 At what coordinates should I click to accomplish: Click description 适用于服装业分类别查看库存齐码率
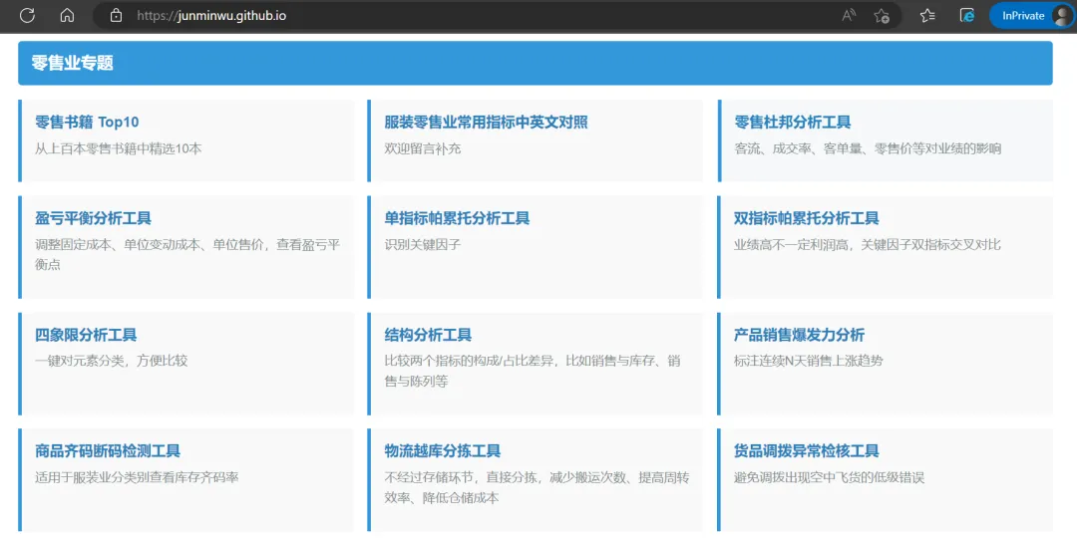pos(137,477)
